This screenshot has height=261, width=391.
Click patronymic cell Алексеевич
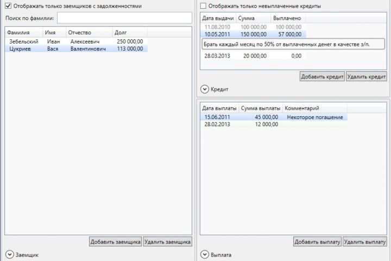(x=85, y=41)
